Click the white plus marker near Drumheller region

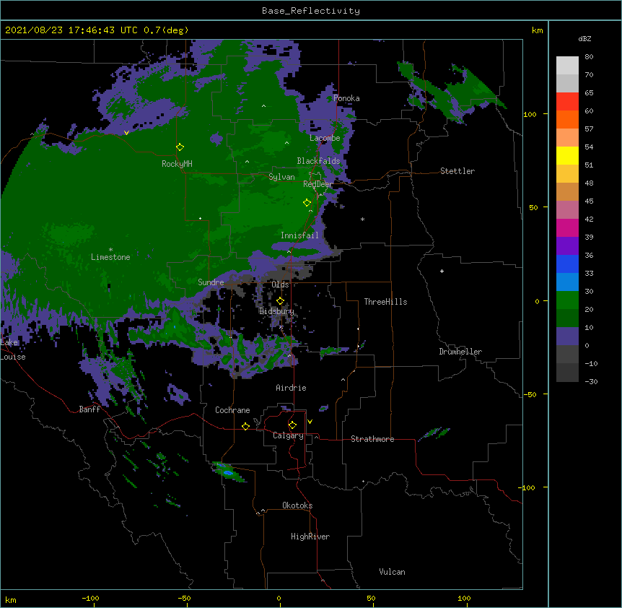442,271
